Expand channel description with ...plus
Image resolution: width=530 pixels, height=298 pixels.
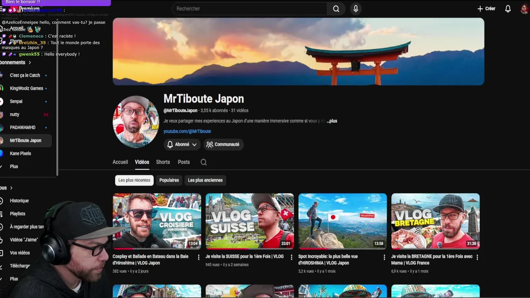(x=332, y=121)
